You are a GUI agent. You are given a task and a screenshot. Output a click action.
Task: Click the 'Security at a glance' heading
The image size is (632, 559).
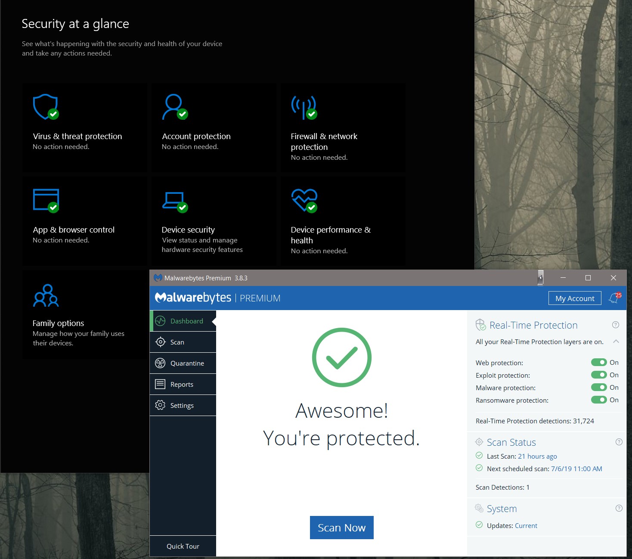pos(75,24)
